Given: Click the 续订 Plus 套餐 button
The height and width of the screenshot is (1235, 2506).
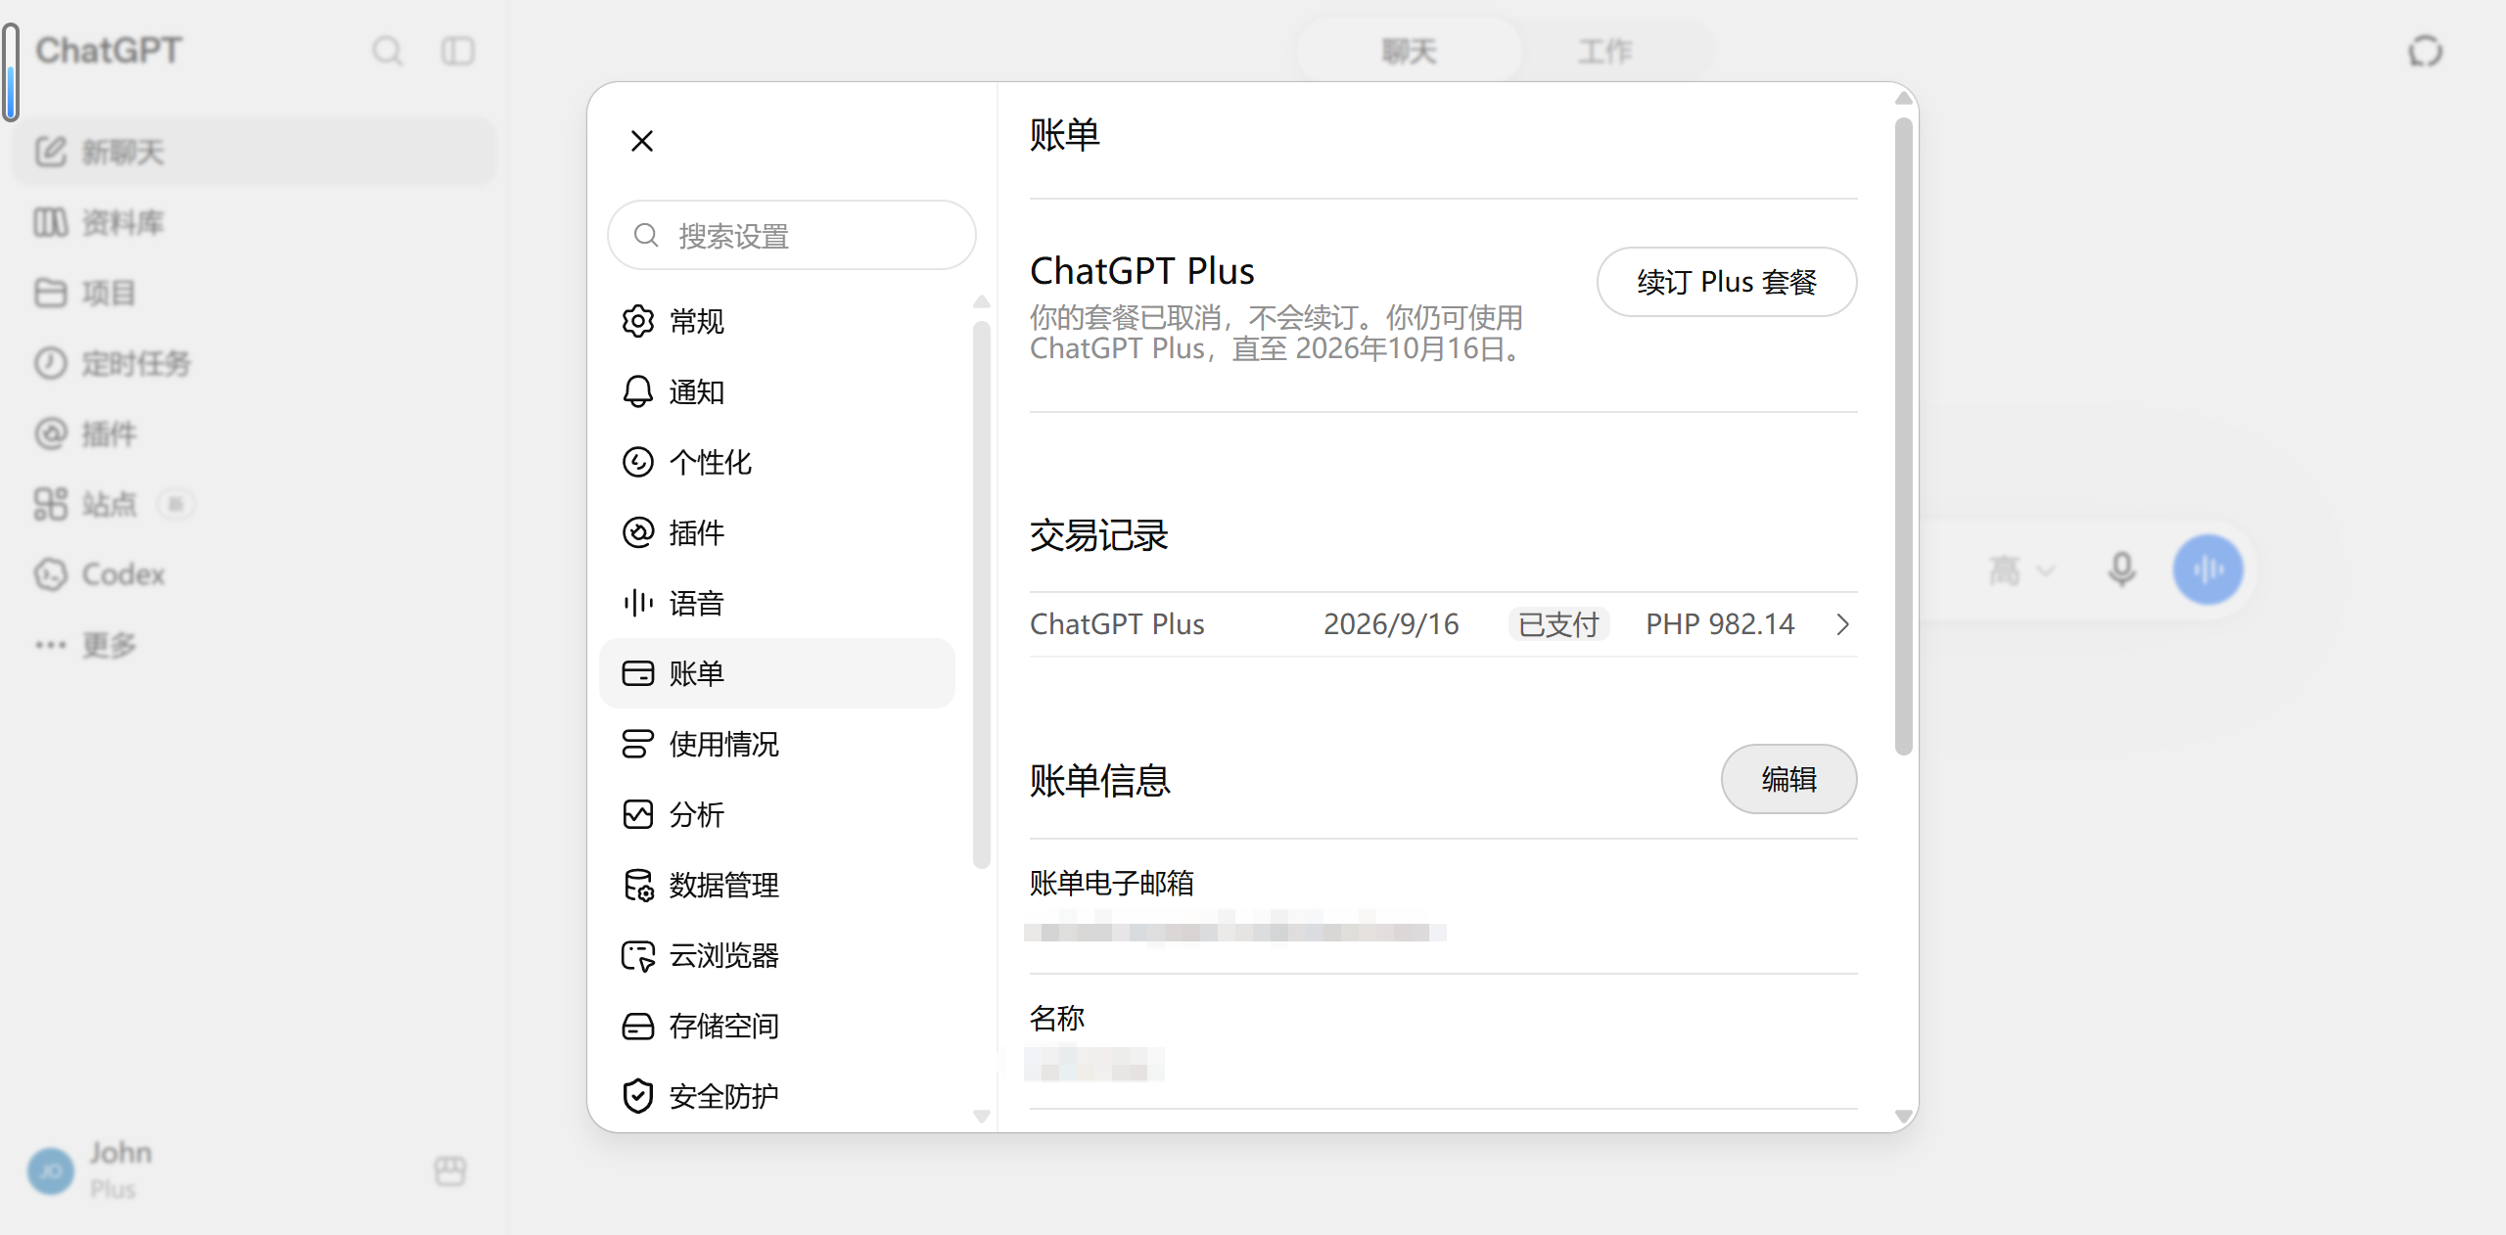Looking at the screenshot, I should coord(1727,282).
